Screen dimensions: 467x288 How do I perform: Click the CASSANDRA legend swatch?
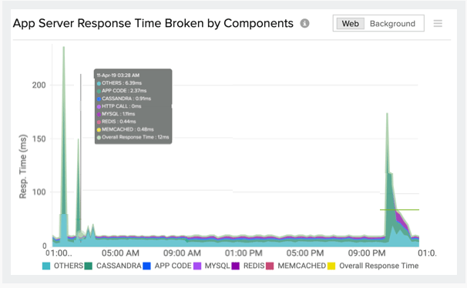point(89,266)
